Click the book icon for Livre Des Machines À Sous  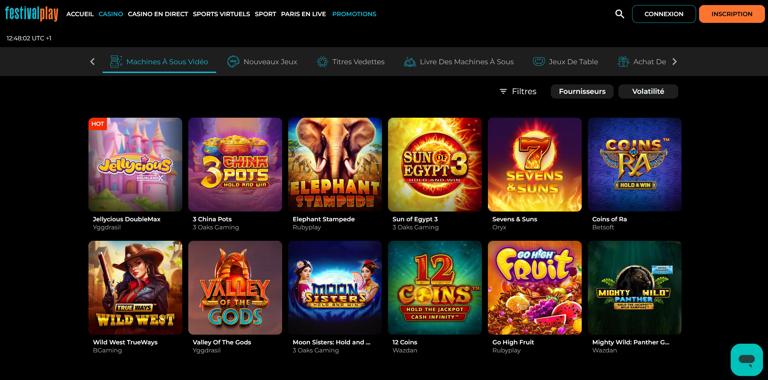tap(410, 62)
